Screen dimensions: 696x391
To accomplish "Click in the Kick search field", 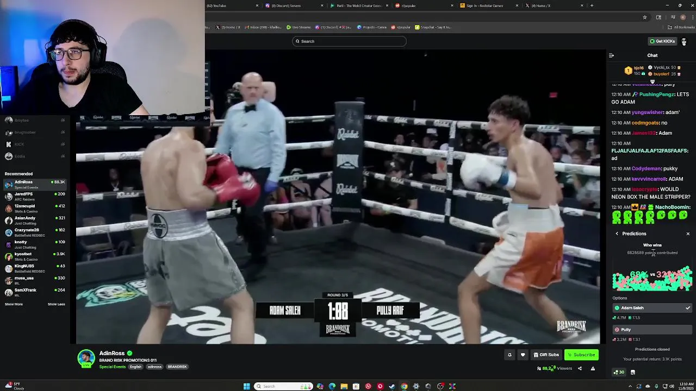I will (349, 41).
